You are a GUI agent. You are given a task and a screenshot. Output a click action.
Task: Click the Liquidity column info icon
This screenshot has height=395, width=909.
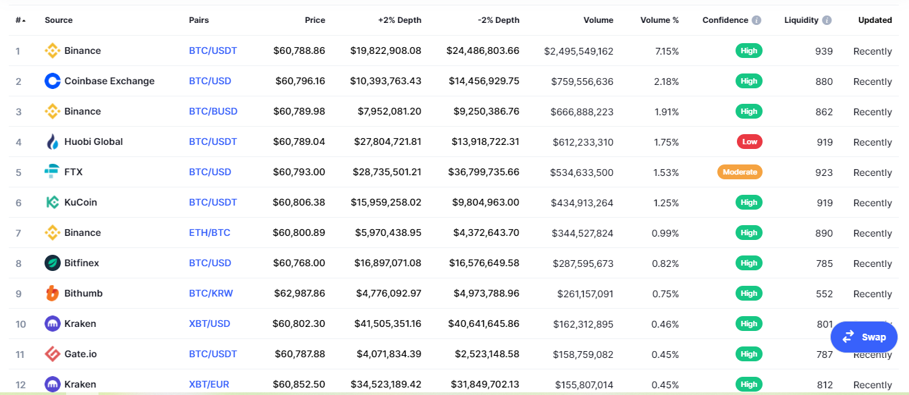click(x=827, y=20)
